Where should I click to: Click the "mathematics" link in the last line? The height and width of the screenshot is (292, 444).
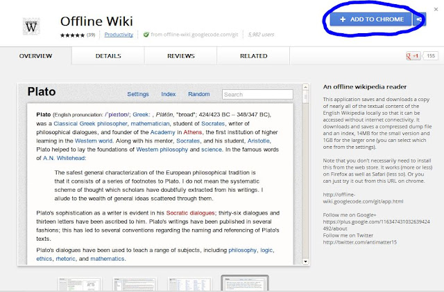click(x=108, y=259)
